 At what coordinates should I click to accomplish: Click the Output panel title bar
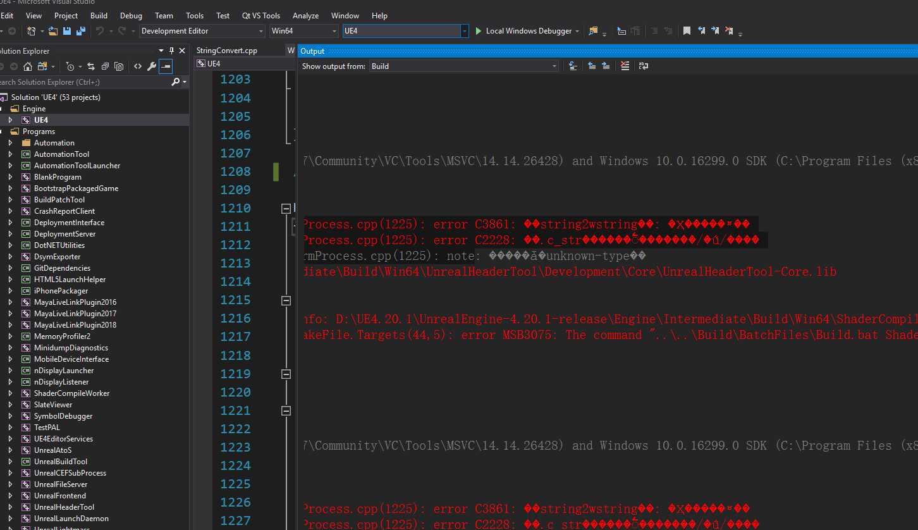click(608, 51)
